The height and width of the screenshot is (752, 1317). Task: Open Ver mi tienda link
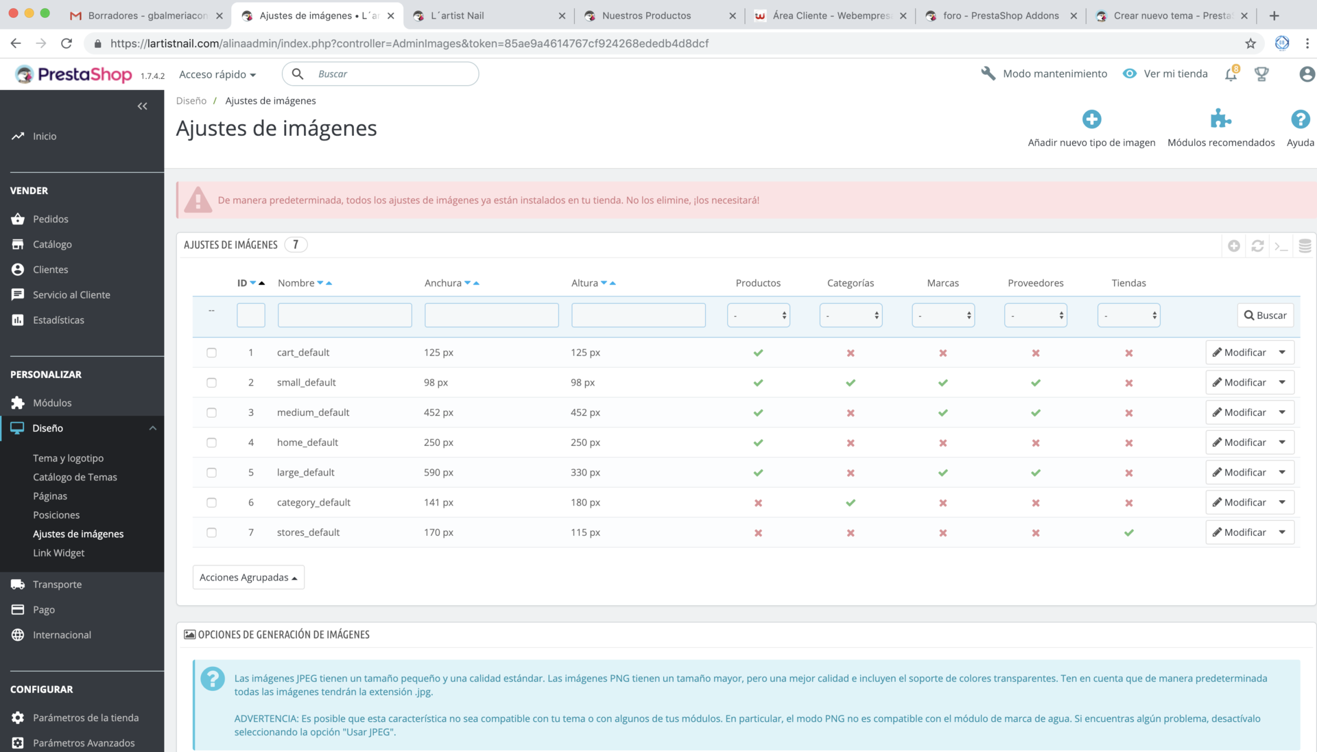tap(1165, 73)
